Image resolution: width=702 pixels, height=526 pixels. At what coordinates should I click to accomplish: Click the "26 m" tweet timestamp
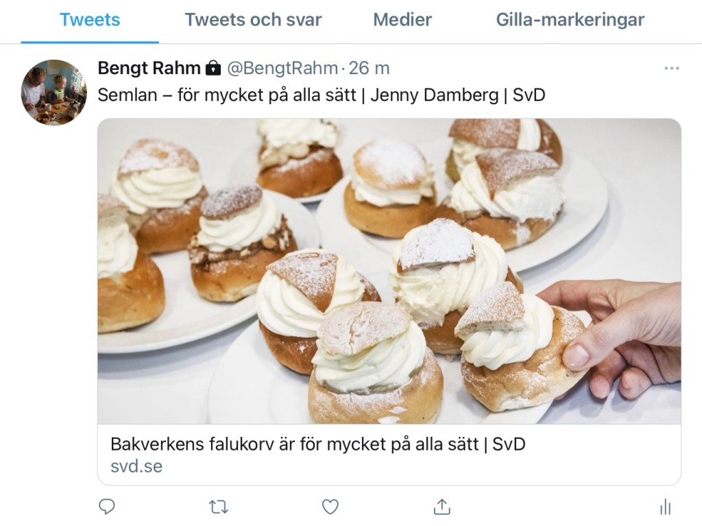point(370,68)
